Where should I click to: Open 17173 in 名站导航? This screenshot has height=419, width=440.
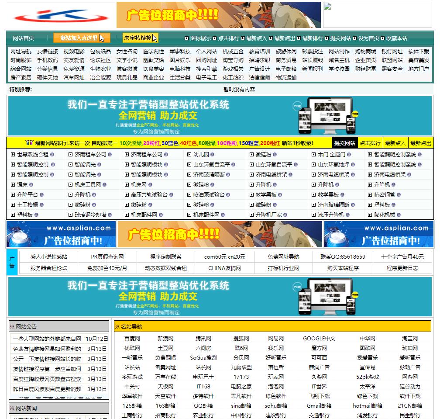click(x=241, y=377)
